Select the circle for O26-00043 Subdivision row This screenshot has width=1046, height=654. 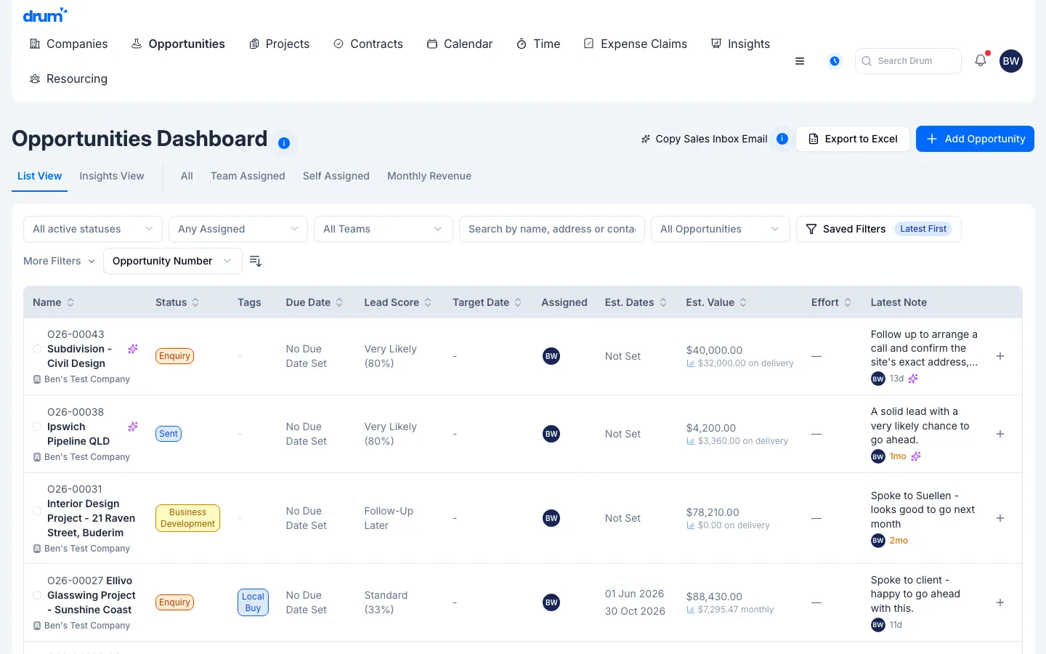click(x=37, y=349)
